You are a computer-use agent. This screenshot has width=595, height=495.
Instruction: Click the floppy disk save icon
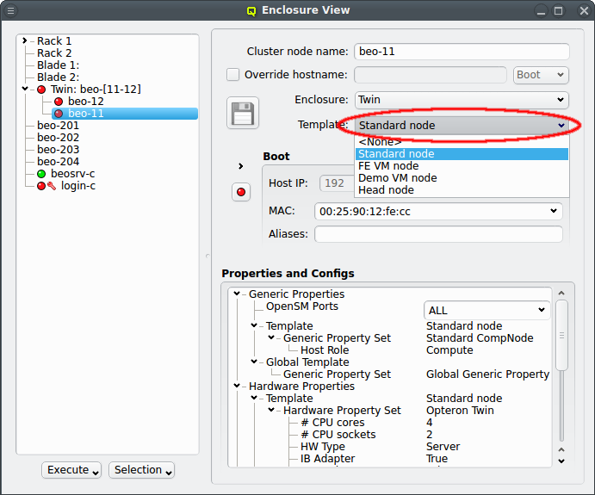(243, 114)
